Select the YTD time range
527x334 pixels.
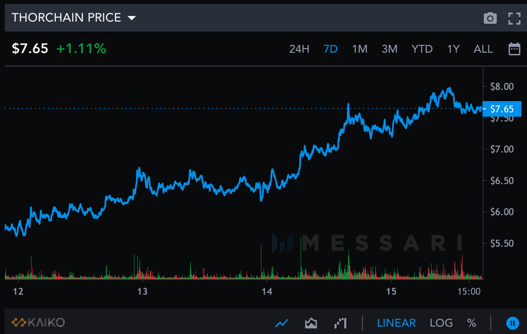point(422,49)
